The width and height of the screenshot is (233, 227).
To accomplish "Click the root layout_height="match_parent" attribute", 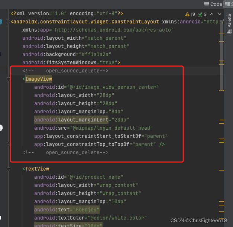I will pyautogui.click(x=76, y=46).
